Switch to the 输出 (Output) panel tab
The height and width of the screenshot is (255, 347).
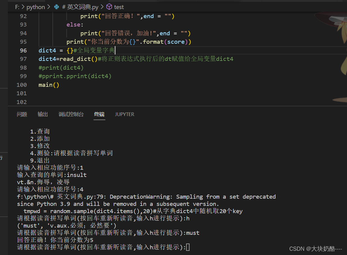click(43, 114)
